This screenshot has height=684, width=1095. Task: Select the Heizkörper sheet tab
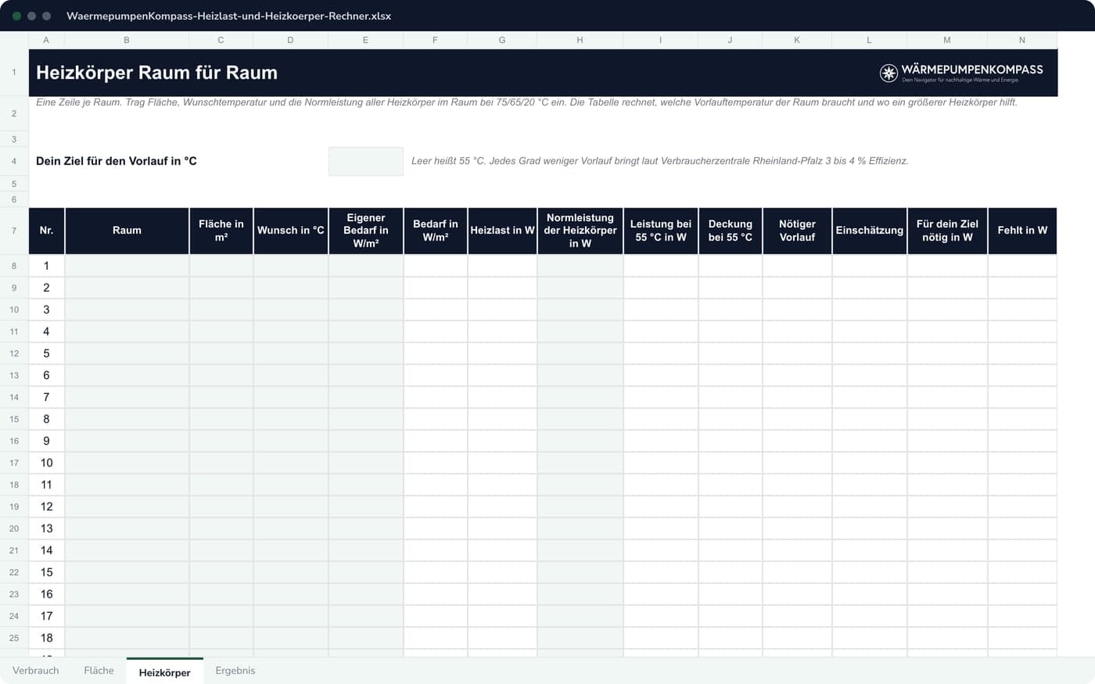(164, 672)
